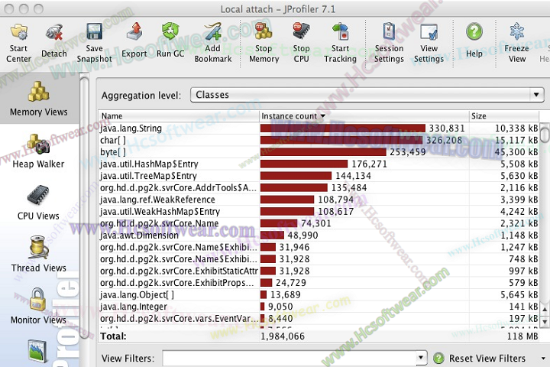Image resolution: width=550 pixels, height=367 pixels.
Task: Click the table scrollbar's down arrow
Action: point(545,321)
